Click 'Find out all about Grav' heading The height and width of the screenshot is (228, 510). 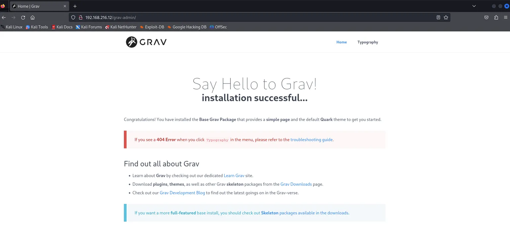click(x=161, y=164)
